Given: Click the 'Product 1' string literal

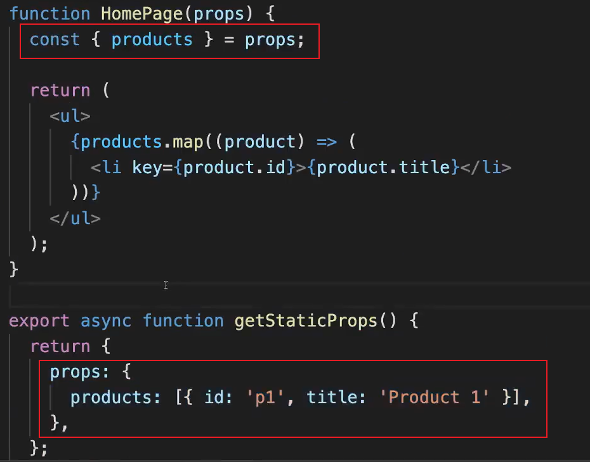Looking at the screenshot, I should pos(439,398).
